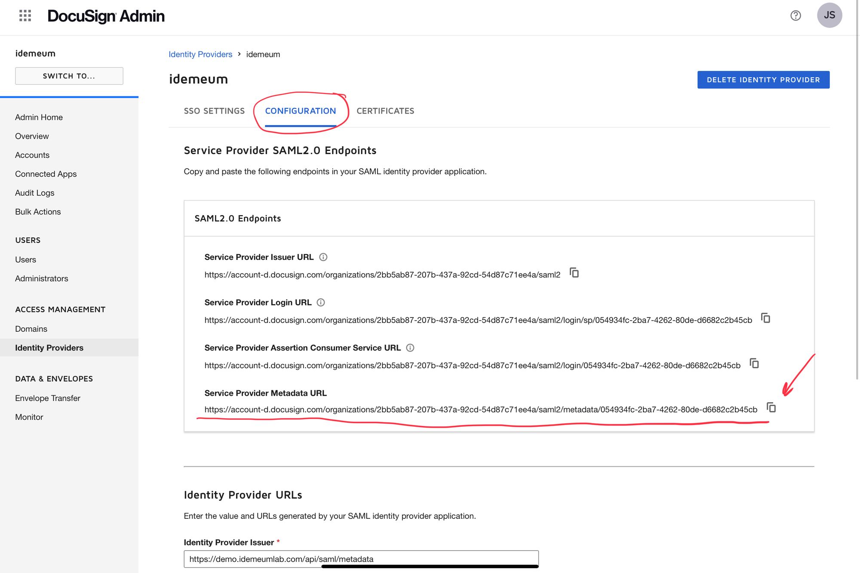This screenshot has width=860, height=573.
Task: Open Connected Apps in the sidebar
Action: click(x=46, y=174)
